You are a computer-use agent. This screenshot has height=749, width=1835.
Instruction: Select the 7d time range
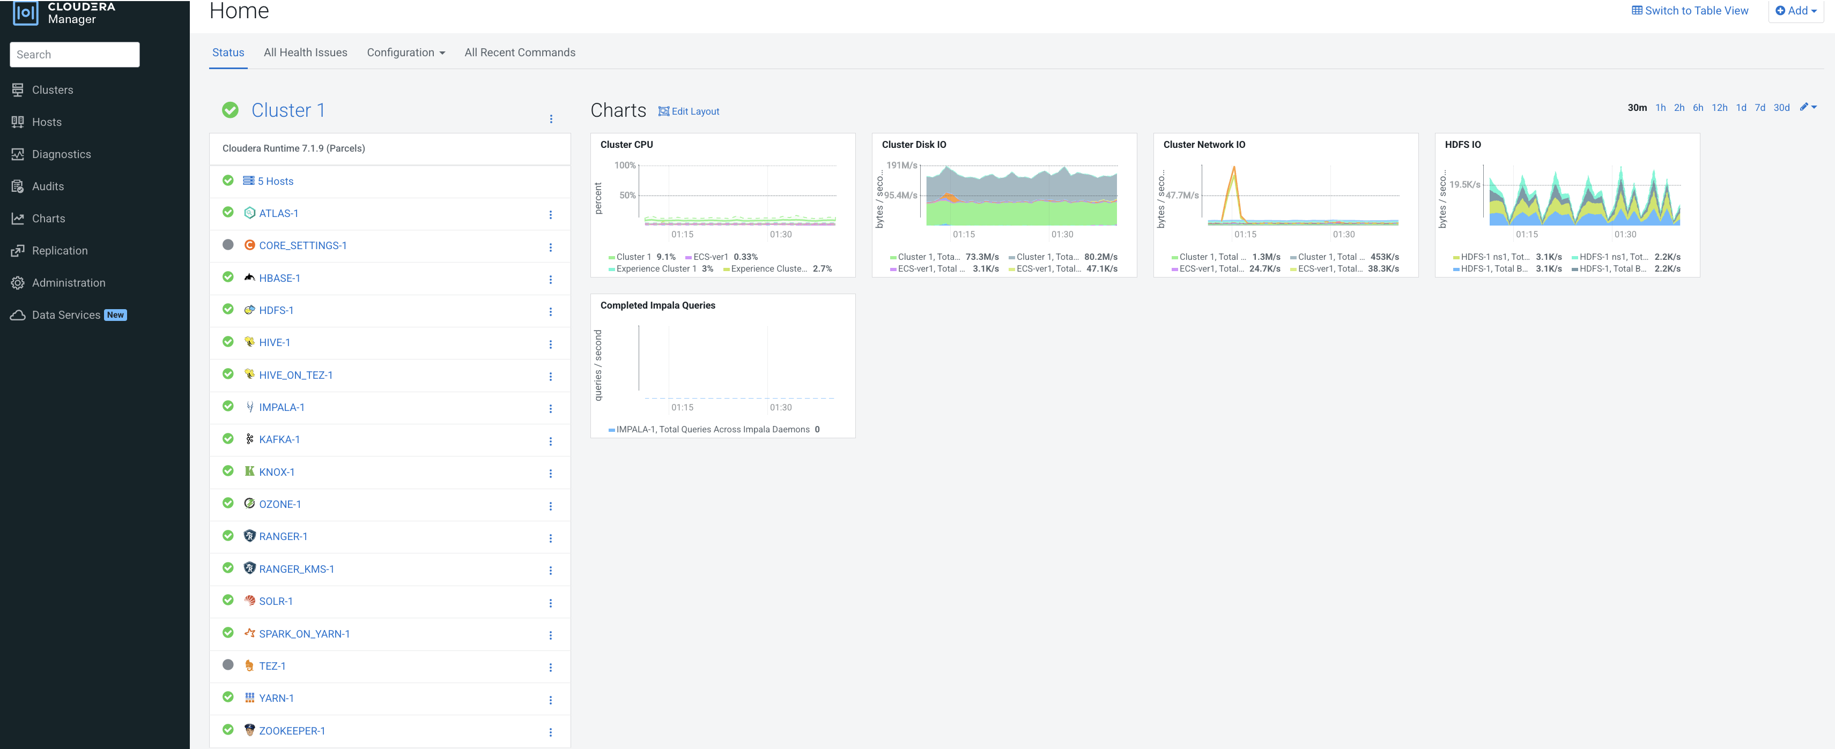pyautogui.click(x=1759, y=108)
